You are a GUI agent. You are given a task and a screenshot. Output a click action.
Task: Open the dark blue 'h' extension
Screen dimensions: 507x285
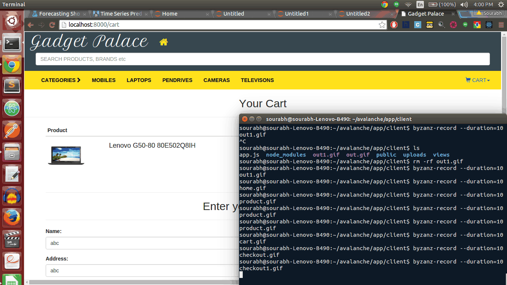tap(406, 25)
